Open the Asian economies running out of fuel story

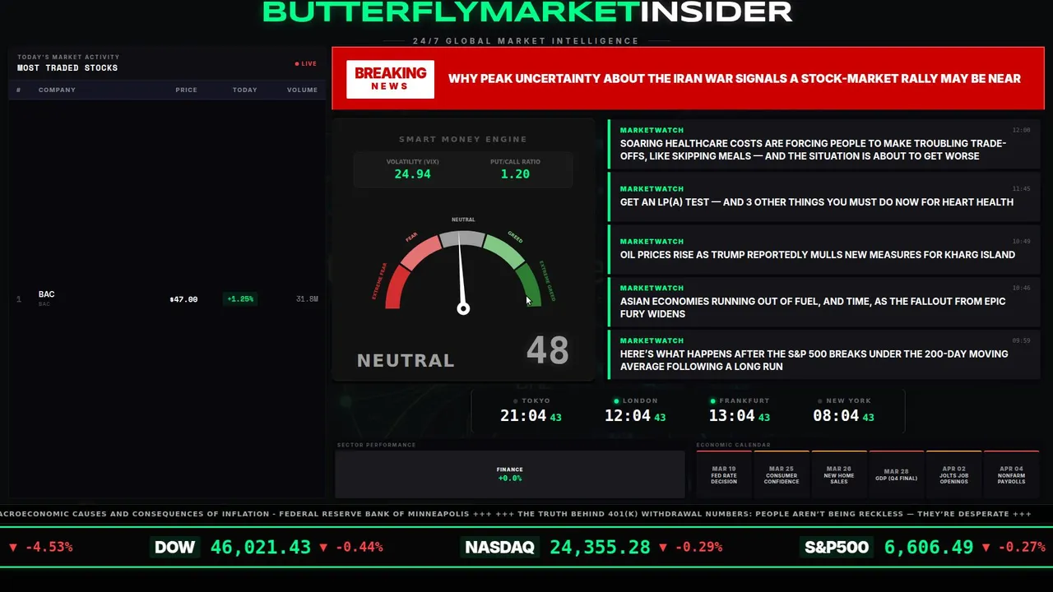pos(825,301)
